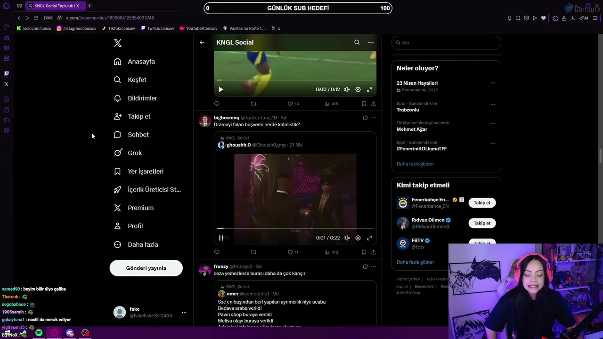The height and width of the screenshot is (339, 603).
Task: Open top video settings gear
Action: pyautogui.click(x=358, y=89)
